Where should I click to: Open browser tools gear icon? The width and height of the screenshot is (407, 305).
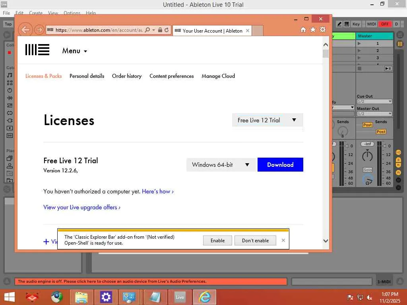(323, 29)
